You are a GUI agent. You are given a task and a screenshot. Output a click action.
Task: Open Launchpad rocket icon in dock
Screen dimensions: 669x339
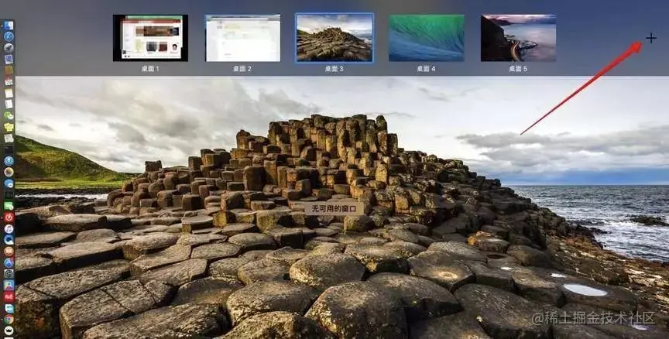(9, 48)
